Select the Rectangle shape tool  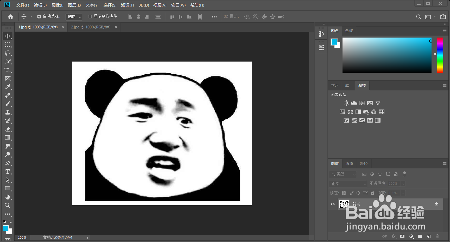point(8,189)
